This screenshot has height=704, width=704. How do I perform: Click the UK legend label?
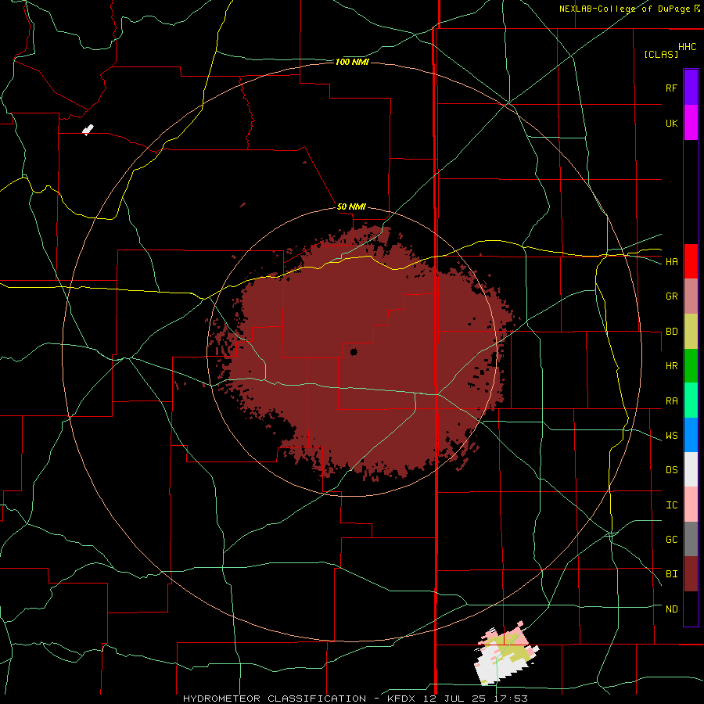pos(671,123)
